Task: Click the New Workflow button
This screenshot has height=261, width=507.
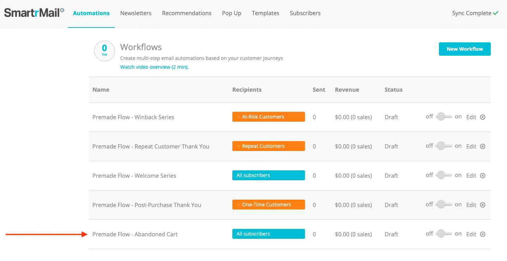Action: tap(465, 49)
